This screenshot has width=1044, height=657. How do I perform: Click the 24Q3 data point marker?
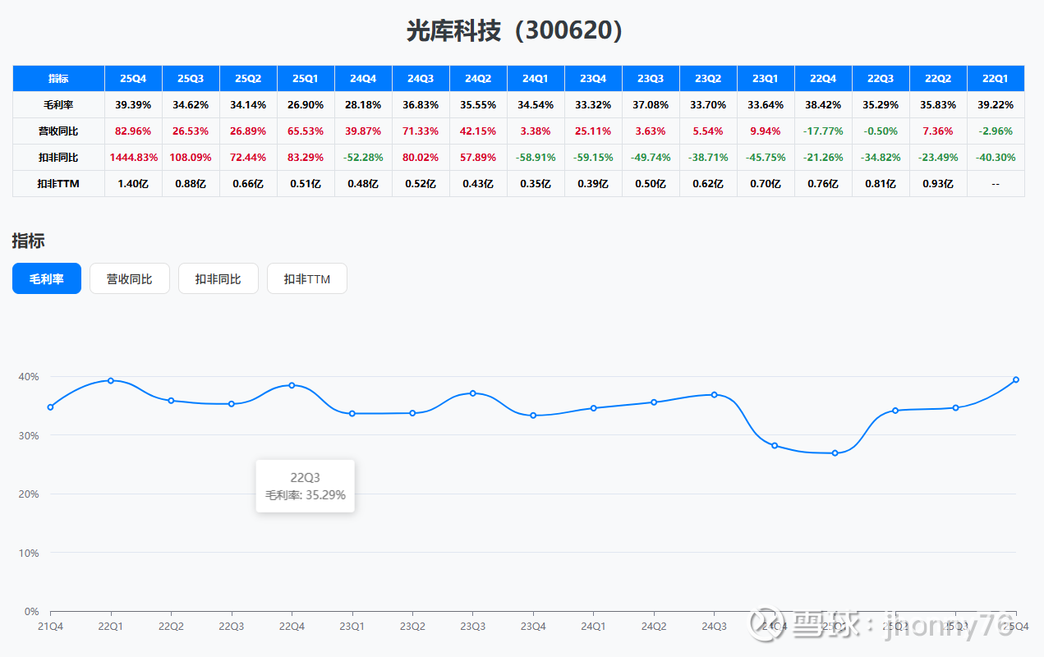(714, 394)
